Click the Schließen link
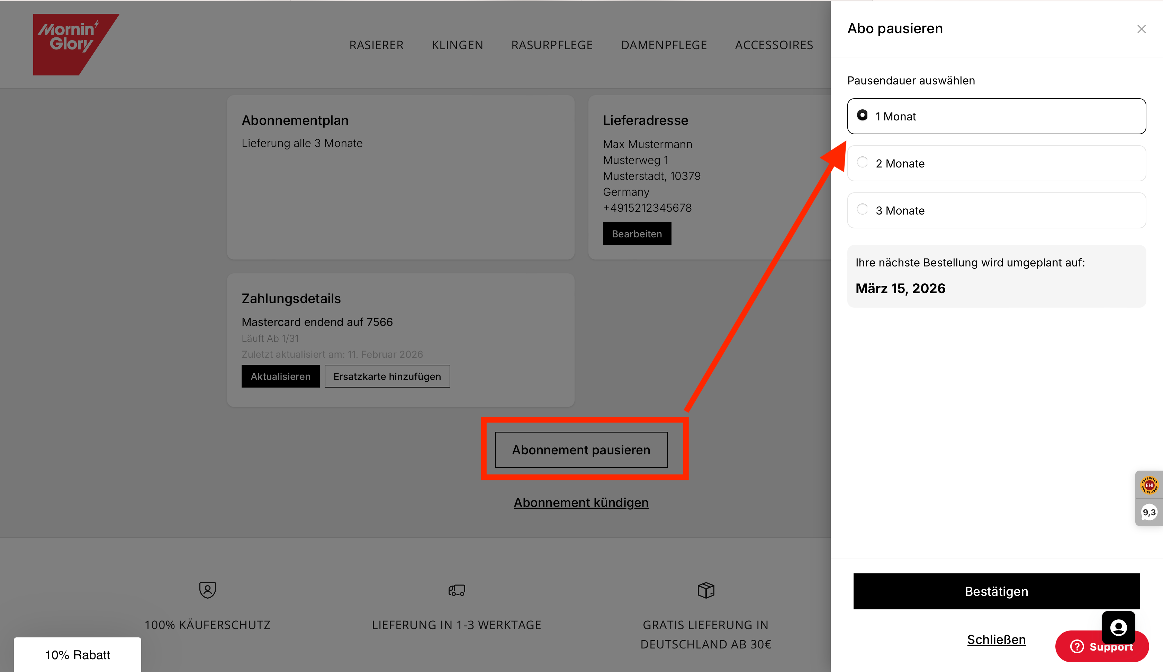This screenshot has height=672, width=1163. point(996,639)
